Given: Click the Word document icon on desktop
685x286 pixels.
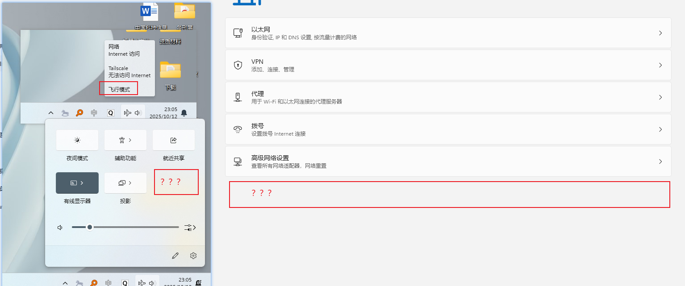Looking at the screenshot, I should tap(150, 11).
